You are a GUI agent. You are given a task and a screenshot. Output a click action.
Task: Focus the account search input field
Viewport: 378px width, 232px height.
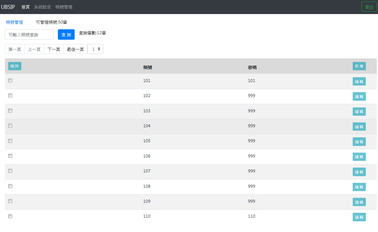click(29, 35)
